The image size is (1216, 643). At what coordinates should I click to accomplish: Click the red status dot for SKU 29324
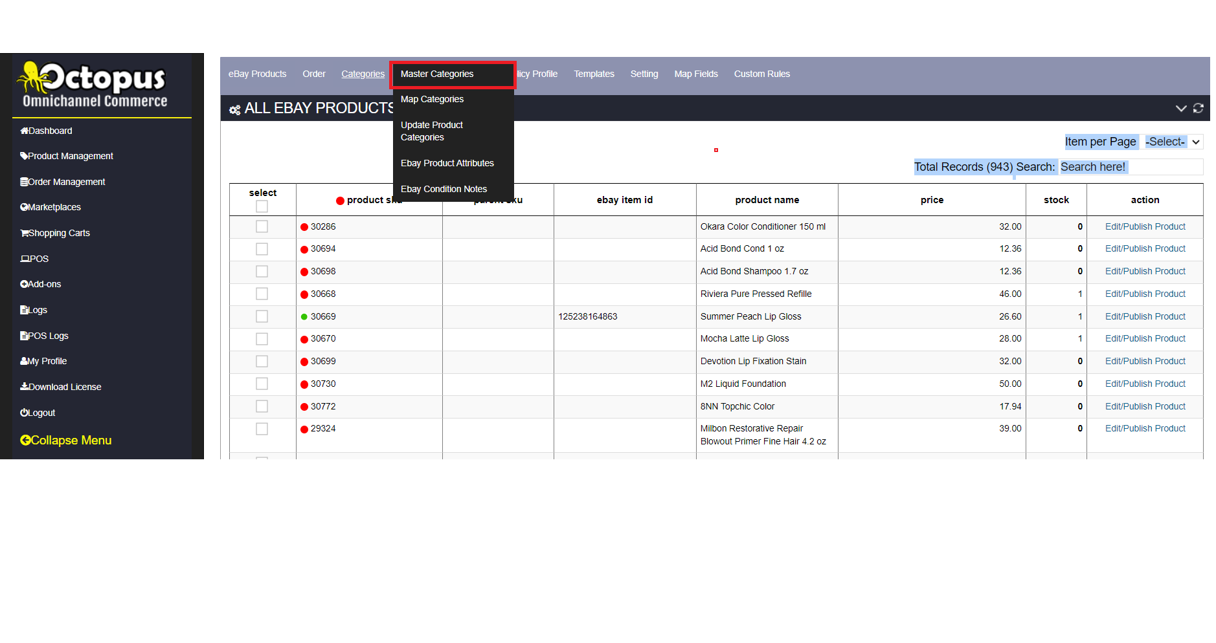(x=304, y=429)
